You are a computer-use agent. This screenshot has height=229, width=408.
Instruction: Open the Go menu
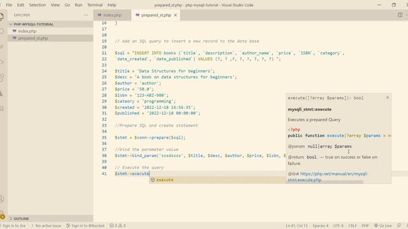click(x=67, y=5)
